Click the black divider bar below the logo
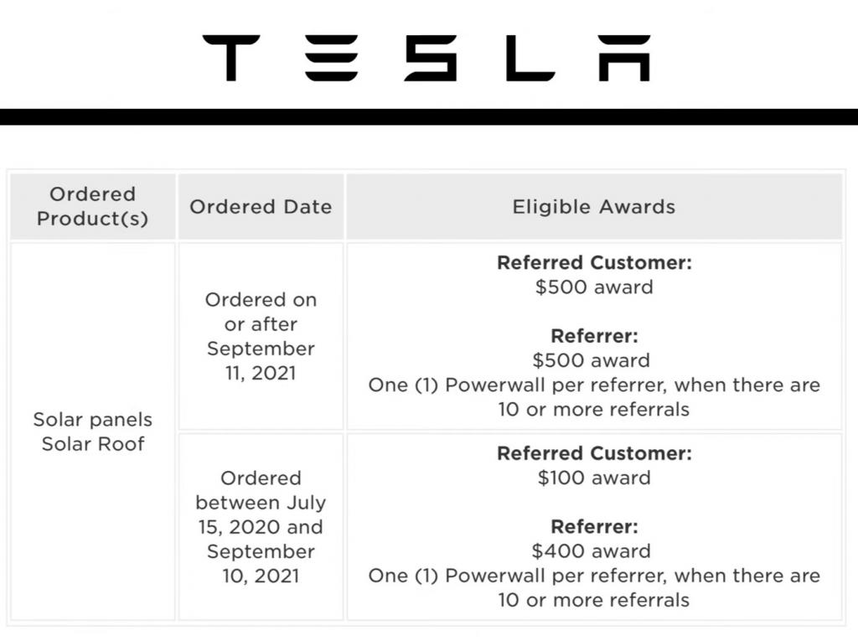The image size is (858, 641). pos(429,116)
